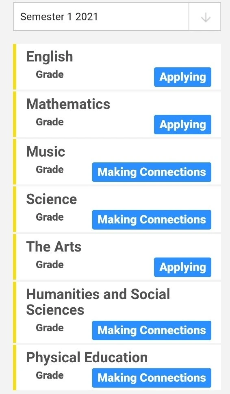Open the Physical Education subject heading

point(87,357)
